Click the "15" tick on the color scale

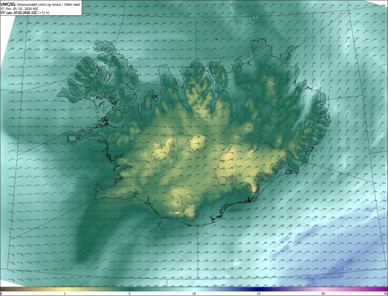pos(259,294)
